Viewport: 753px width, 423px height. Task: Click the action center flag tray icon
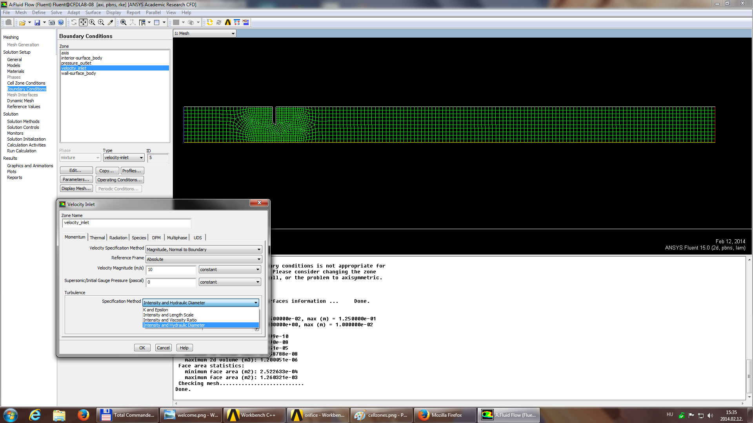(x=691, y=416)
